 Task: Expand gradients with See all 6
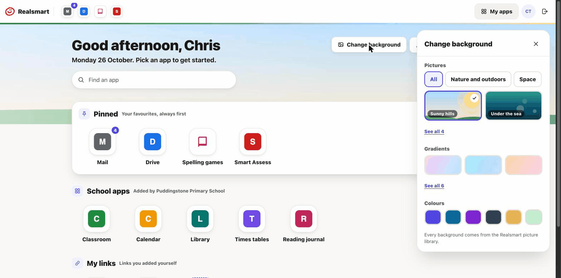coord(434,186)
